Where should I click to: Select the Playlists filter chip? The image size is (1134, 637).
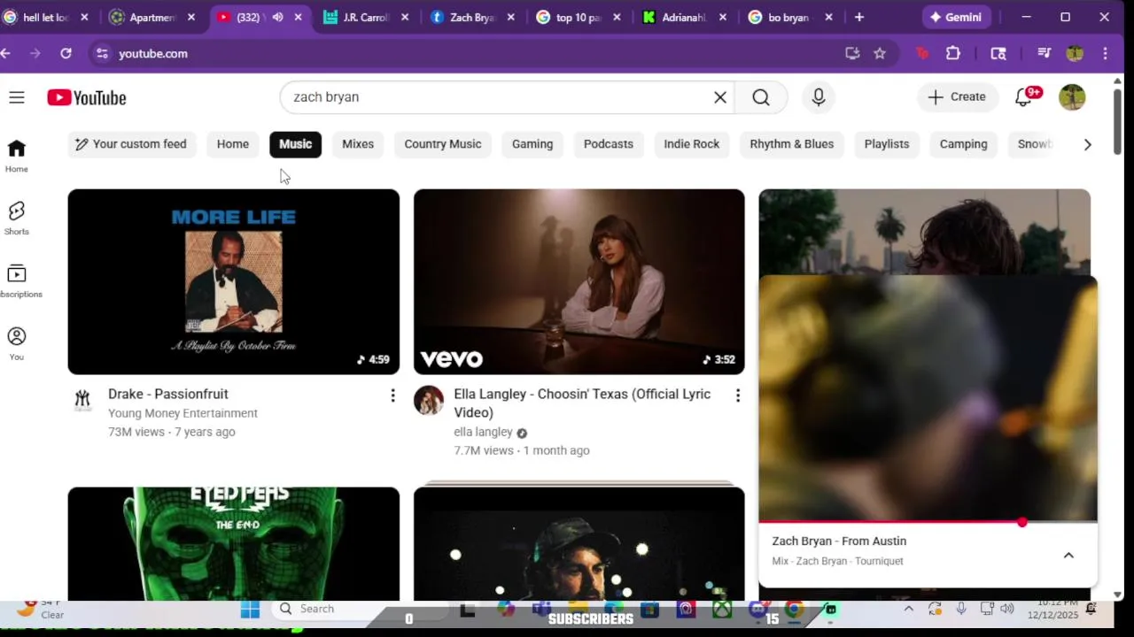[887, 144]
